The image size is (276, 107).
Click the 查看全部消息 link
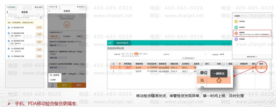pos(252,56)
